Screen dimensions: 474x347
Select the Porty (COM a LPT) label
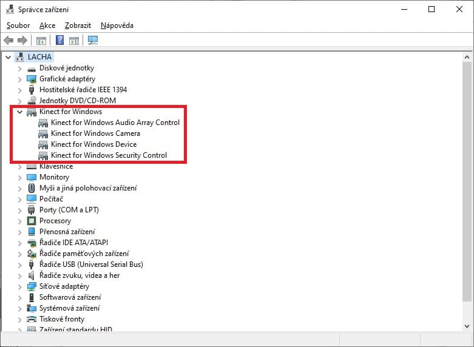click(69, 210)
